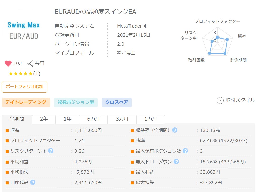Click the red heart favorite icon
Viewport: 256px width, 192px height.
click(x=8, y=63)
